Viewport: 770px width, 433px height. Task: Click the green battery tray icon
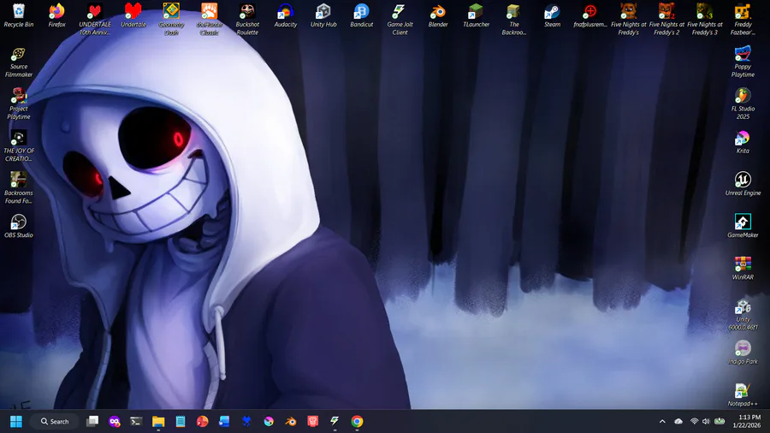720,421
